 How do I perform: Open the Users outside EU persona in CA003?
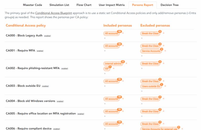coord(151,86)
